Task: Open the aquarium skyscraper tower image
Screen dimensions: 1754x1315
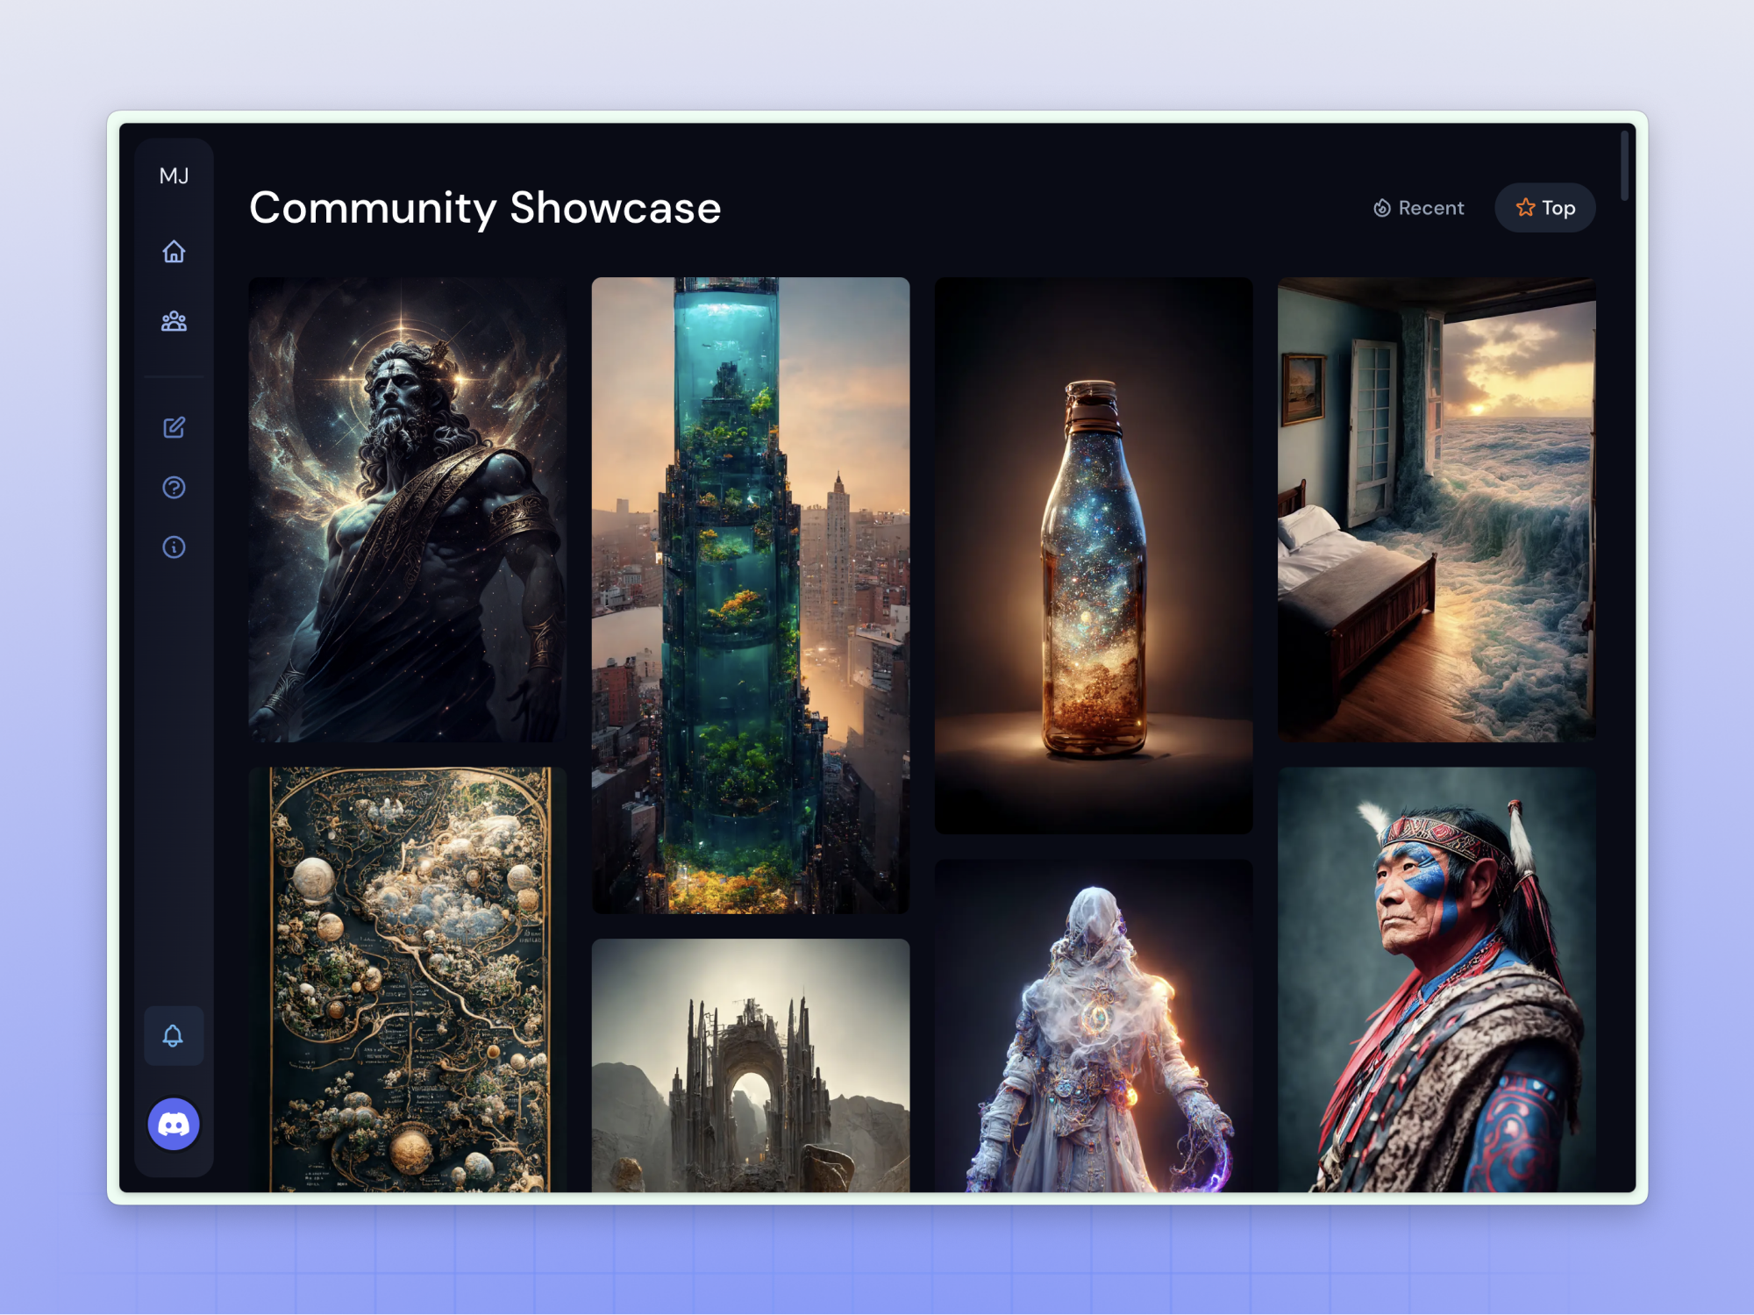Action: pyautogui.click(x=750, y=596)
